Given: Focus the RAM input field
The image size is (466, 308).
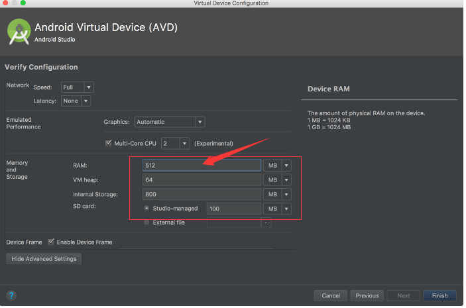Looking at the screenshot, I should coord(202,166).
